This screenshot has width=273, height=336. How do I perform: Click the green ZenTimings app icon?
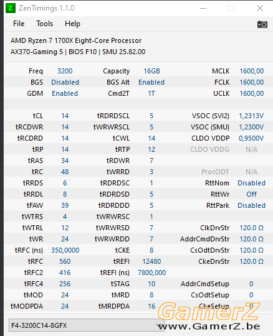coord(11,8)
